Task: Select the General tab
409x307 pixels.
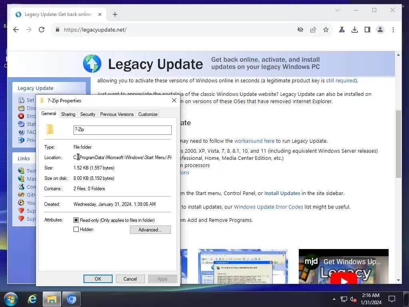Action: point(48,114)
